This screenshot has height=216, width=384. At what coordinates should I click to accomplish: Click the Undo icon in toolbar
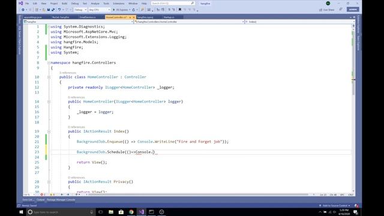pyautogui.click(x=59, y=10)
